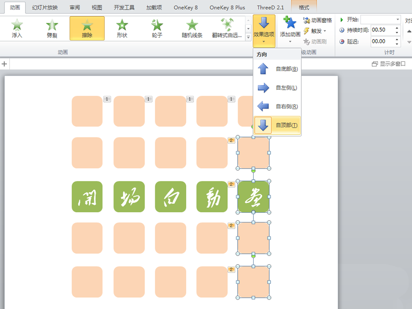Select 自右侧 (From Right) direction option
Viewport: 412px width, 309px height.
277,106
